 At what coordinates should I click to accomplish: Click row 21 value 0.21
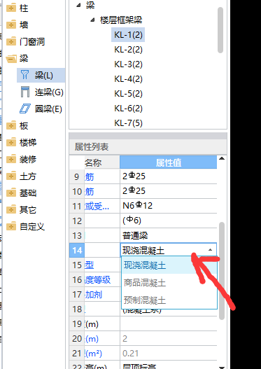click(x=169, y=354)
